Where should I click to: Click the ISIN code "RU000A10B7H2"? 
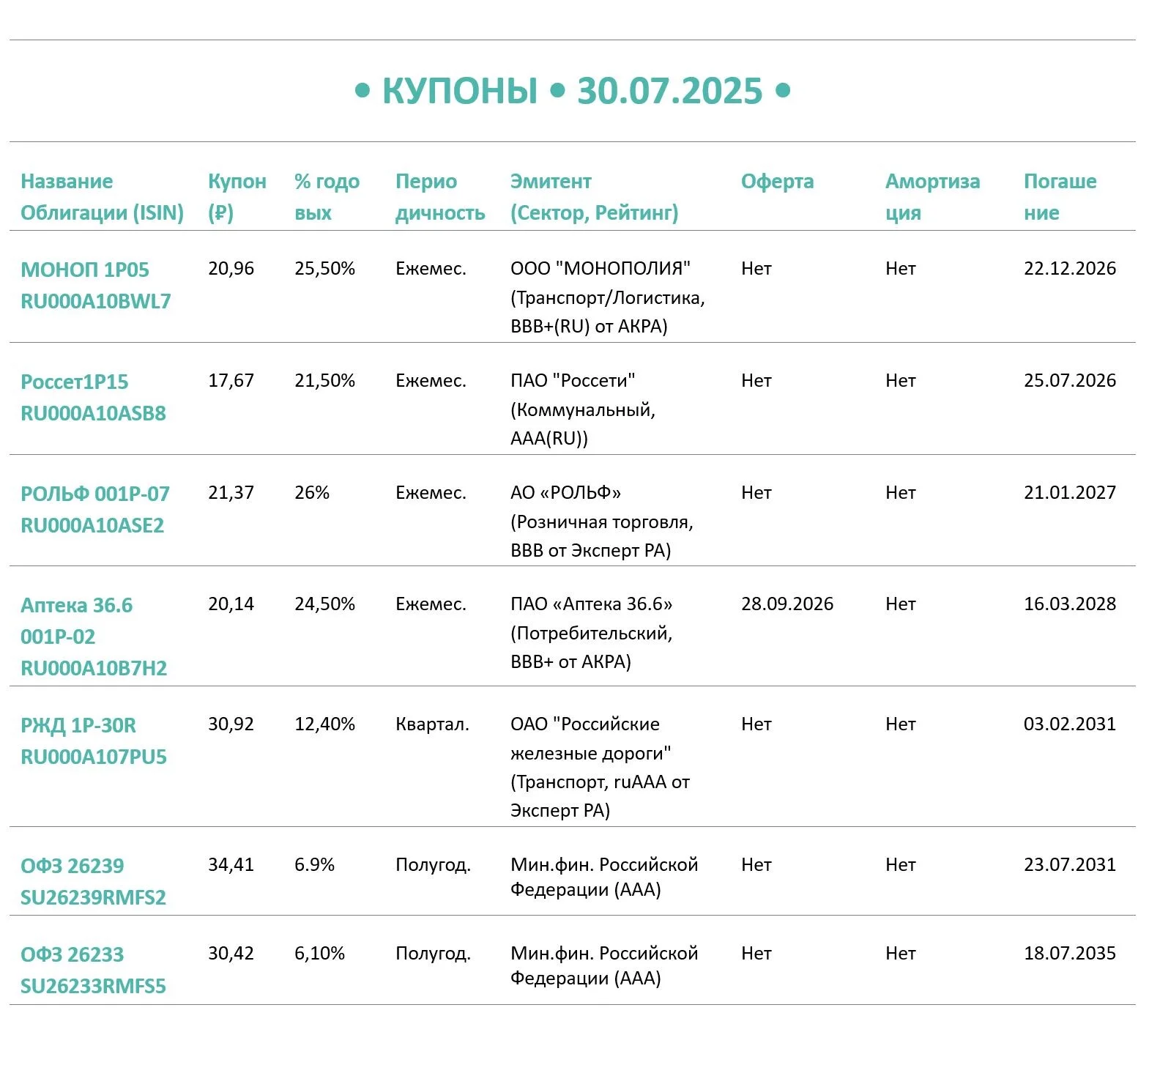[94, 668]
